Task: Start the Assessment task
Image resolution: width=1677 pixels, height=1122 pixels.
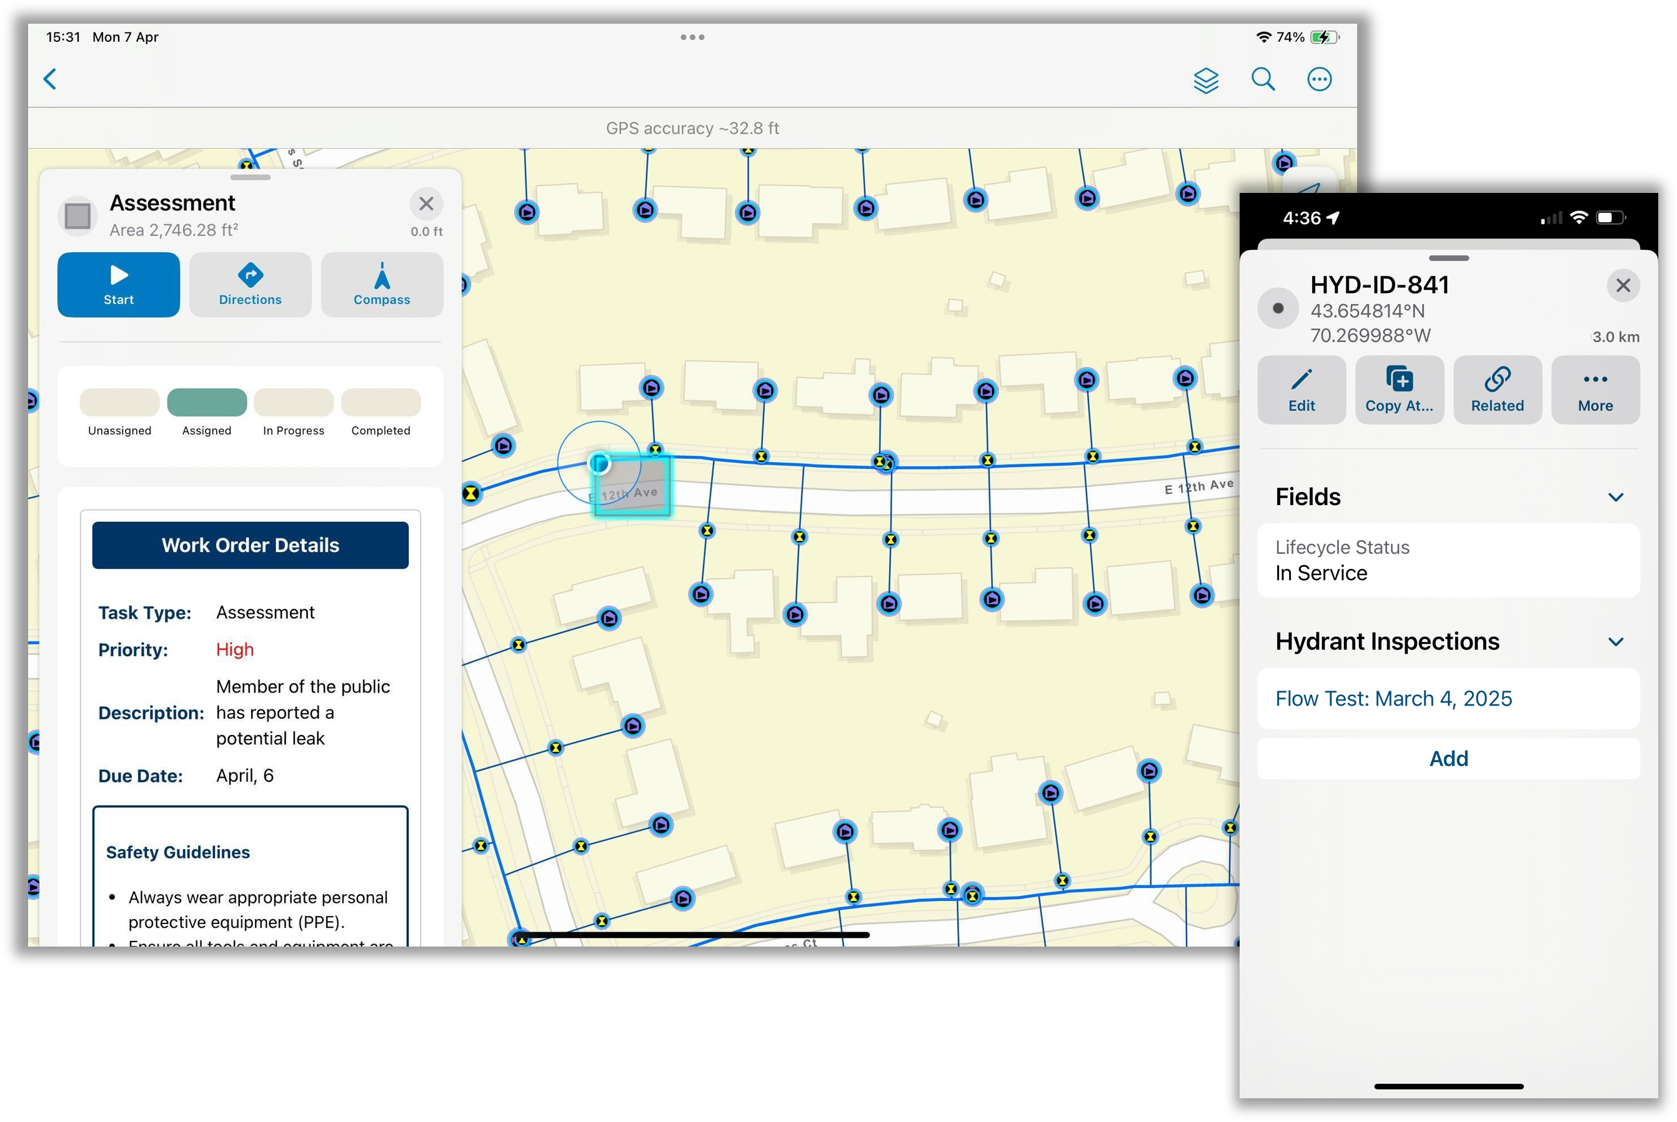Action: point(117,284)
